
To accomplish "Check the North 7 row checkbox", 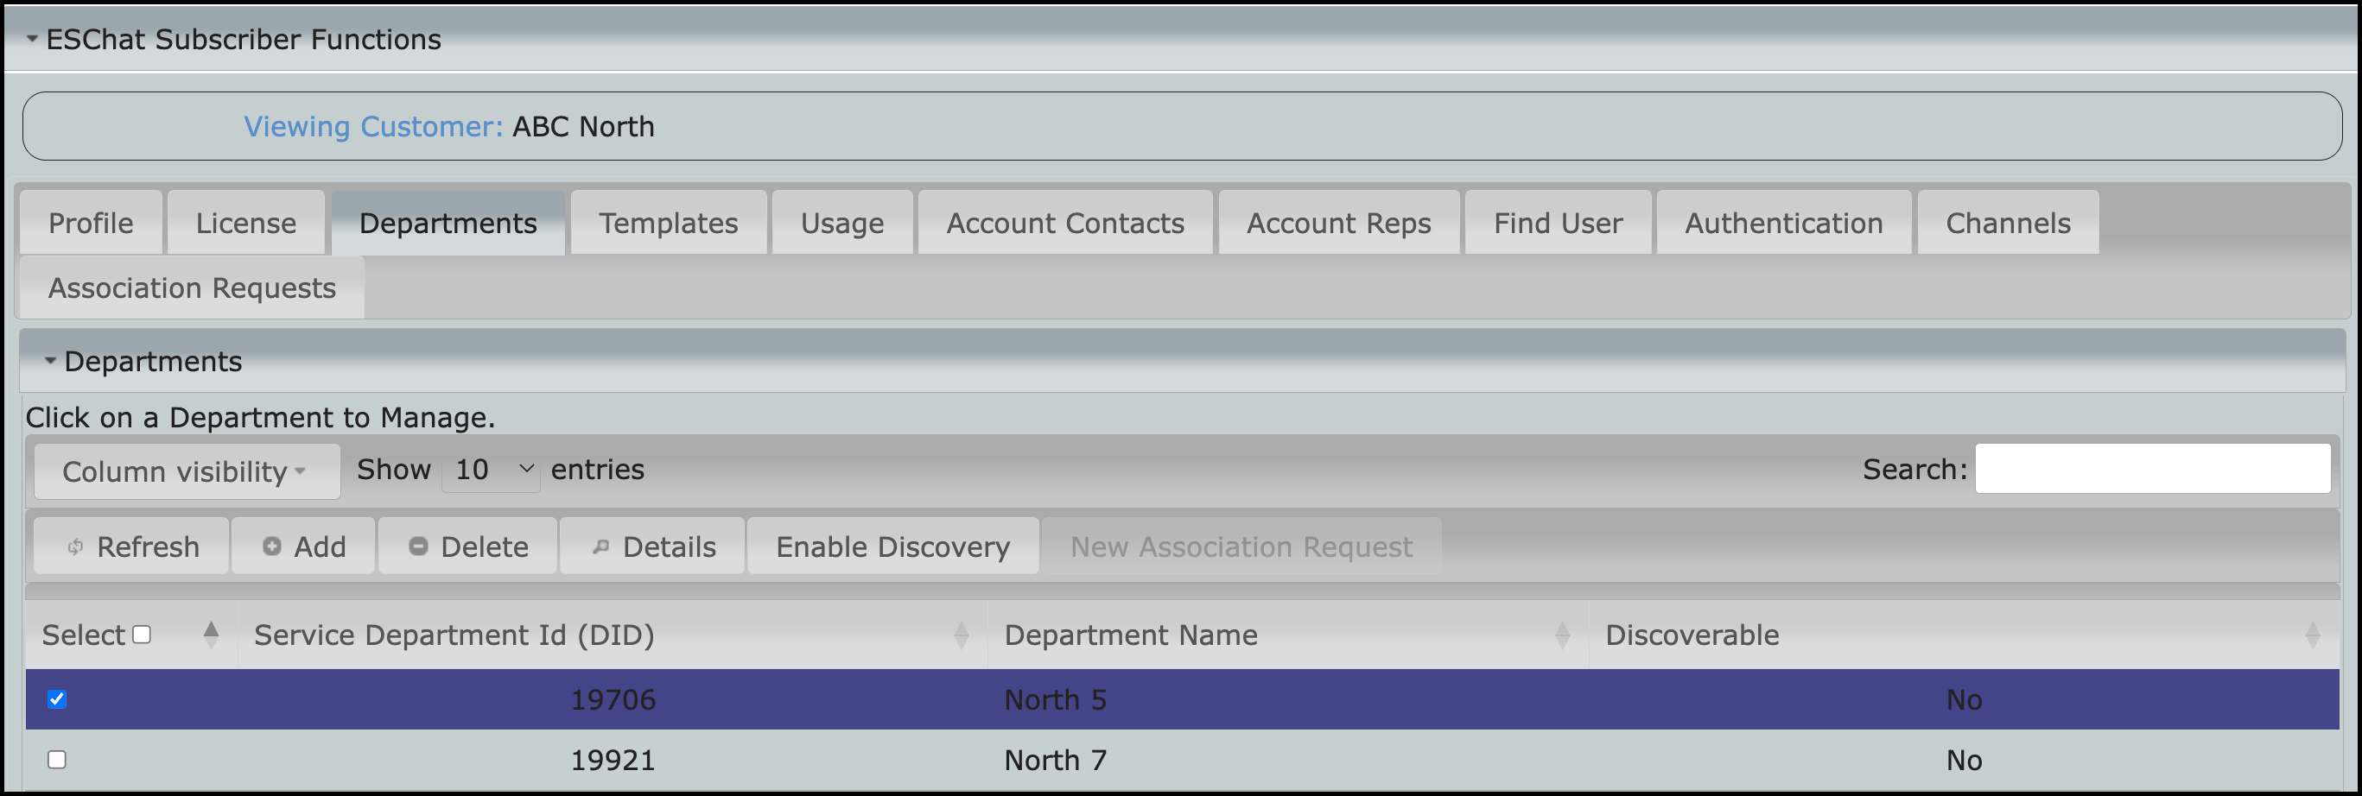I will pos(57,761).
